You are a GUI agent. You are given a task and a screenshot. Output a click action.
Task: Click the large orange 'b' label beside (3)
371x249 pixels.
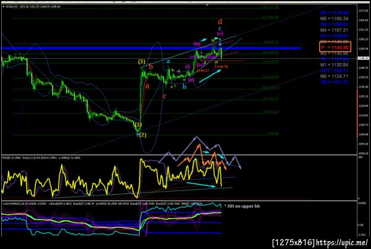(x=151, y=67)
